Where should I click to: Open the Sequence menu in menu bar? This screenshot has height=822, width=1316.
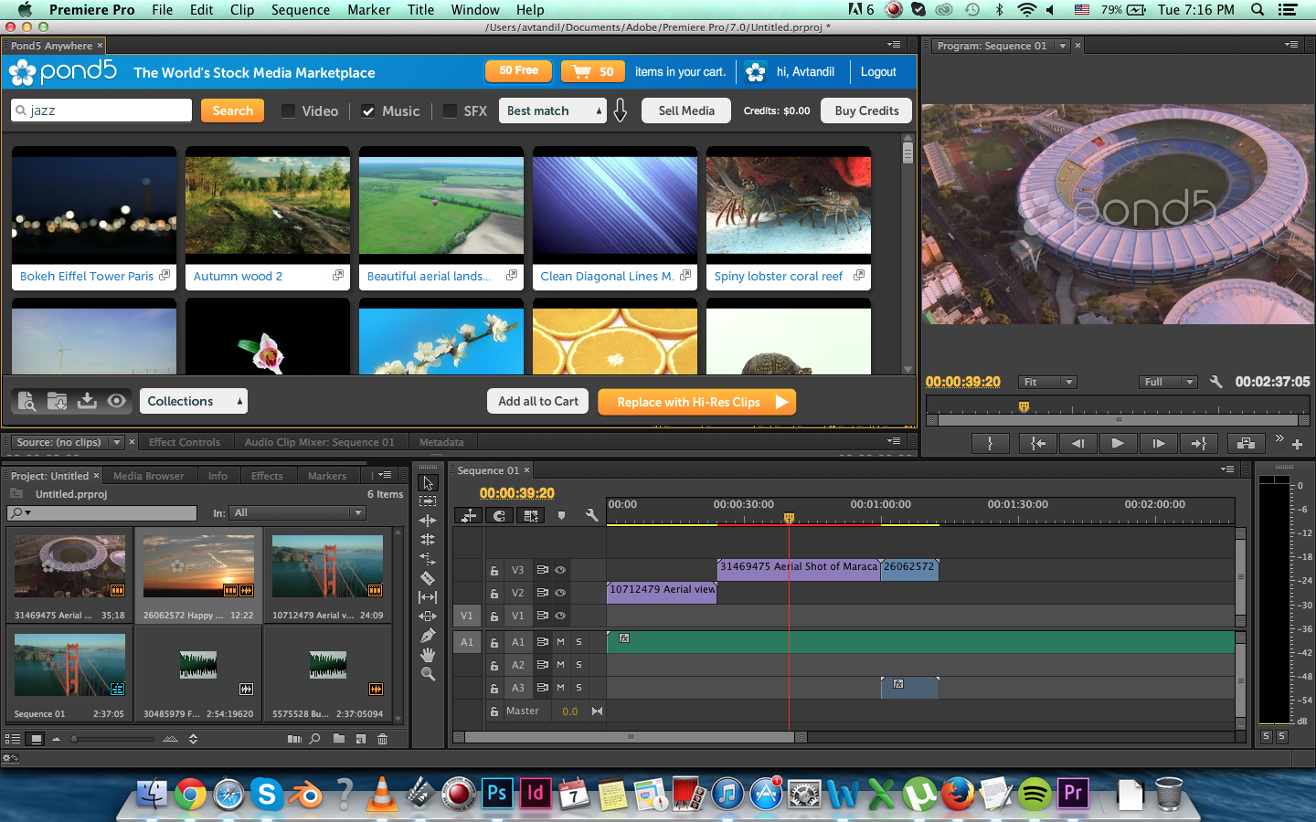(x=300, y=9)
